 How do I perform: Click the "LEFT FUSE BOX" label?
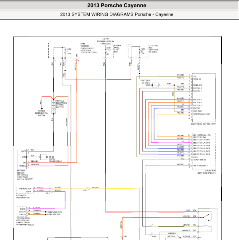pos(153,49)
